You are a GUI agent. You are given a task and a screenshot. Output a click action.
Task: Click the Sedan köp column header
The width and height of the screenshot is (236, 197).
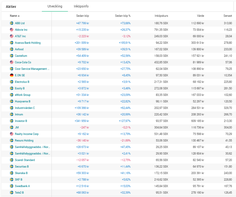[x=82, y=16]
